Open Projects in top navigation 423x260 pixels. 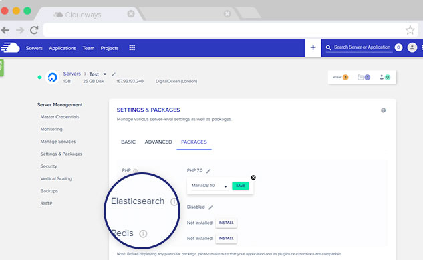tap(110, 48)
